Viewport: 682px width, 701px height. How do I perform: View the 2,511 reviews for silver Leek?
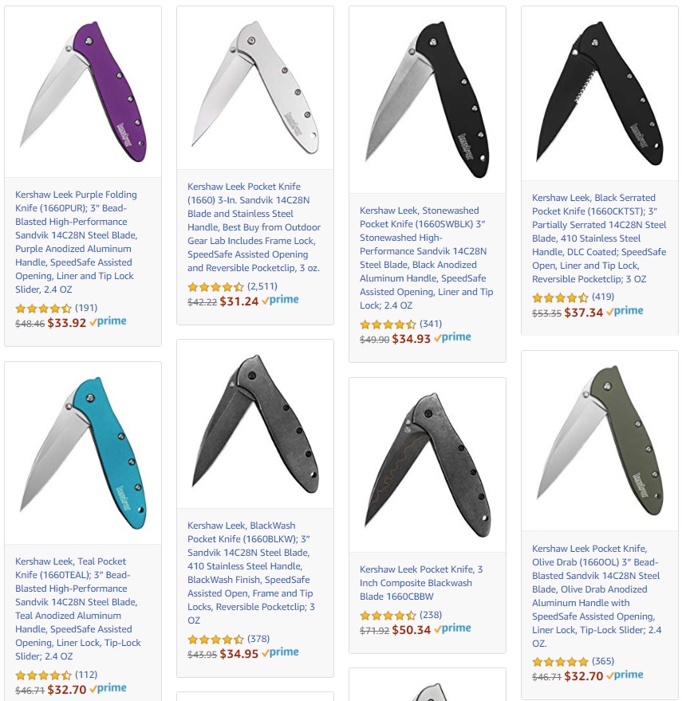coord(262,286)
